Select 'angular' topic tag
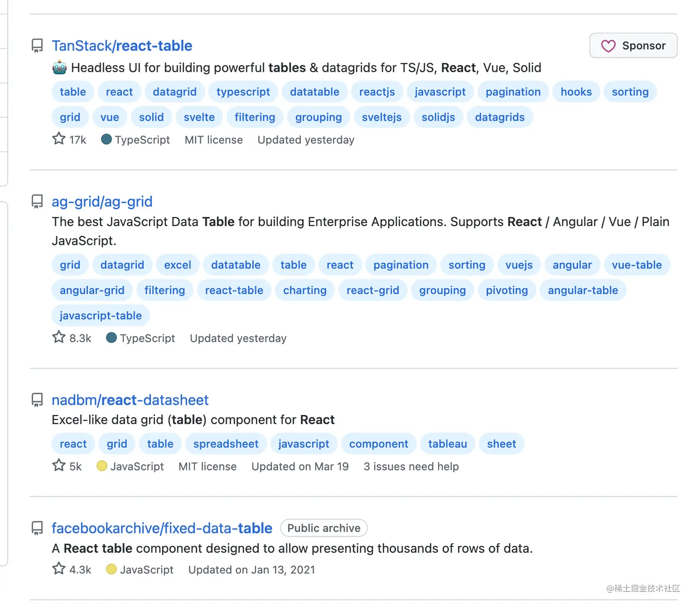The image size is (695, 608). pos(572,265)
